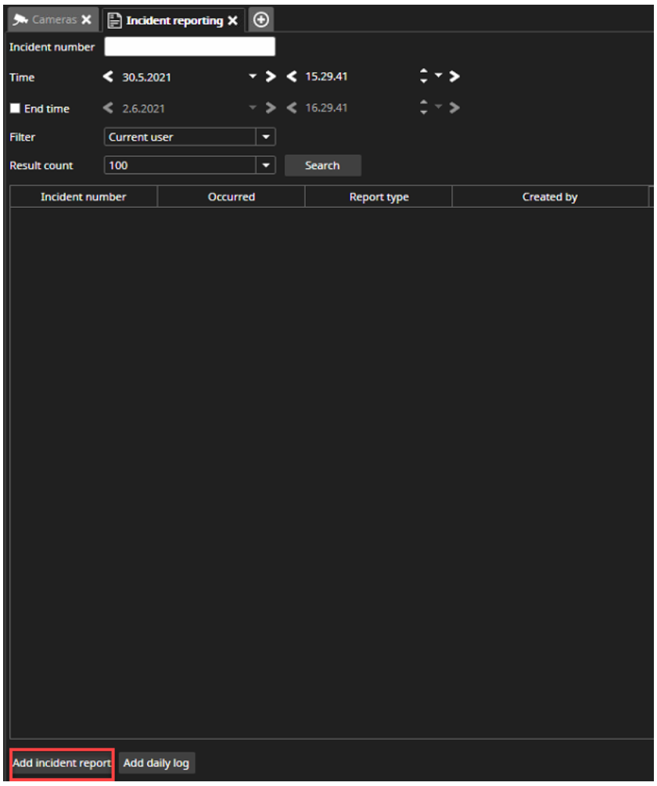Sort by the Report type column header
Viewport: 657px width, 786px height.
(379, 197)
